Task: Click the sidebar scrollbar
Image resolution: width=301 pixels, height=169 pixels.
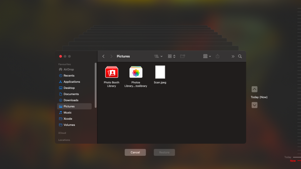Action: click(96, 85)
